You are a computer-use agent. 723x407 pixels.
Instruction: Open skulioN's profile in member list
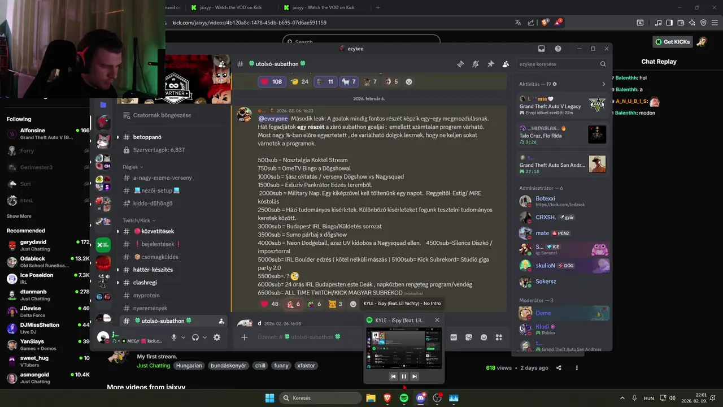point(563,265)
